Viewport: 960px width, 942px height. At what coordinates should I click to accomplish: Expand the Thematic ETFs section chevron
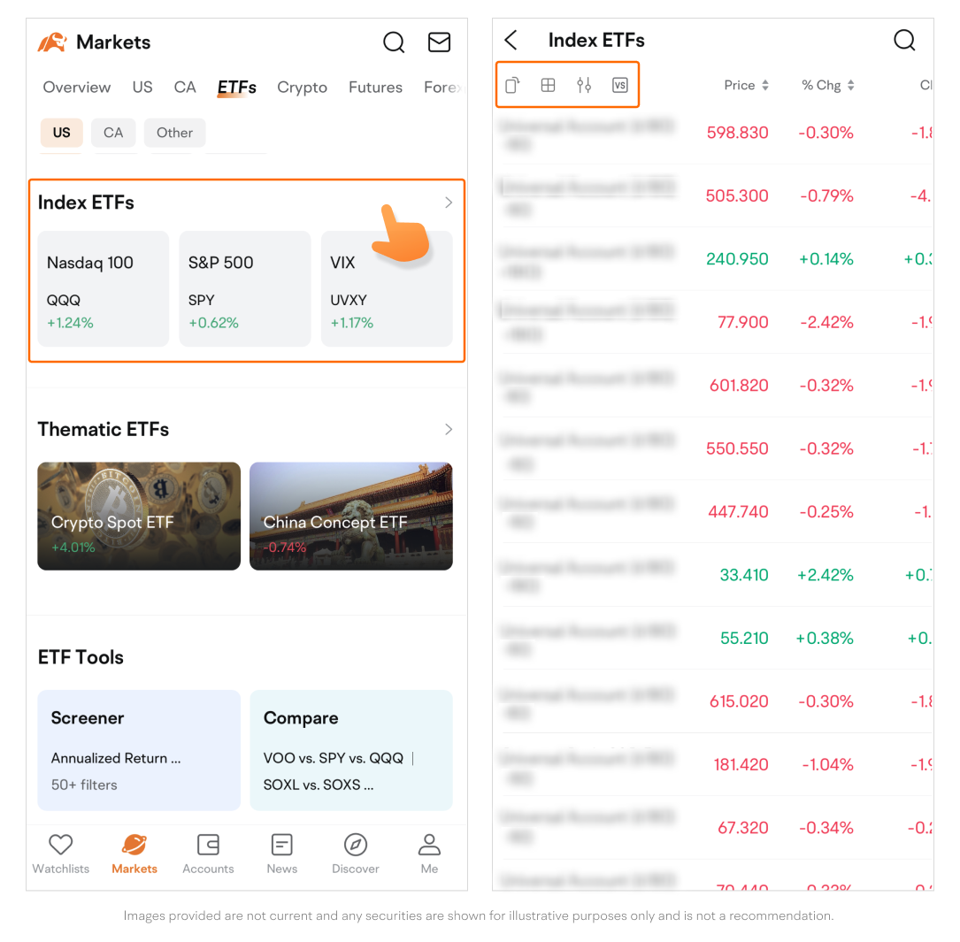click(x=449, y=429)
